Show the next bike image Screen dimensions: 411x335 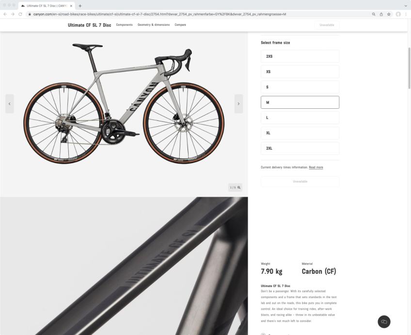pos(238,104)
